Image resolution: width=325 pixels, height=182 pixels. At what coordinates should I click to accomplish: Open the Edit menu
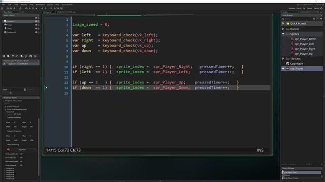click(x=10, y=5)
